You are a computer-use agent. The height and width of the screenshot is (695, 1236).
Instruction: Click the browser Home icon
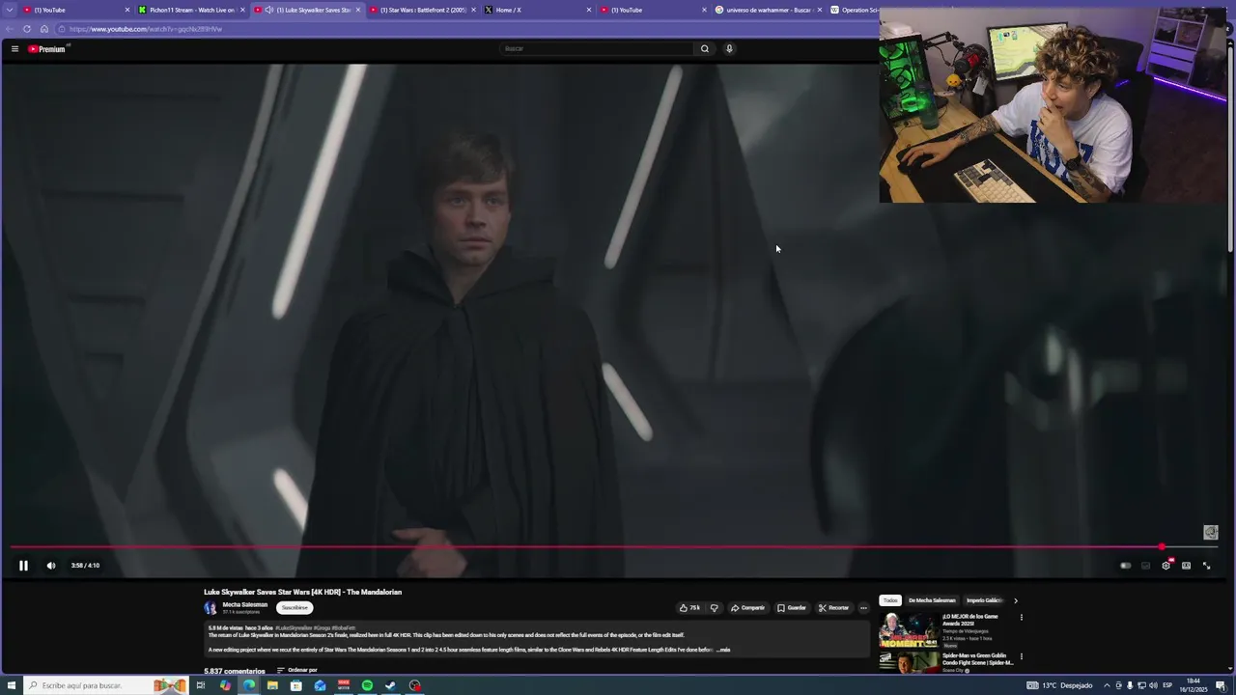[x=44, y=29]
